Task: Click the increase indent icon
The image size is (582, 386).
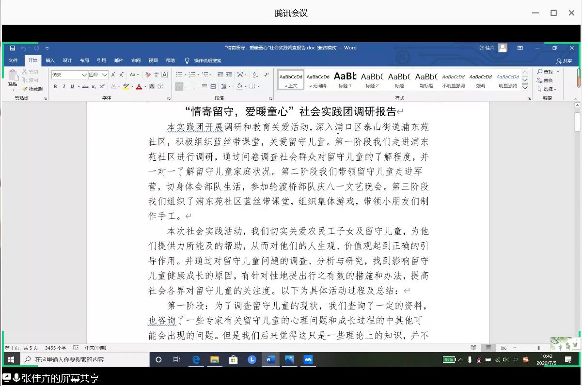Action: point(229,75)
